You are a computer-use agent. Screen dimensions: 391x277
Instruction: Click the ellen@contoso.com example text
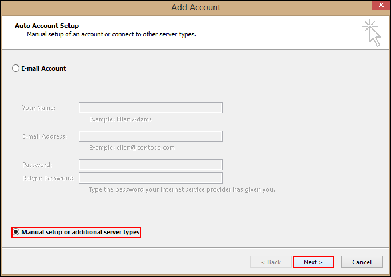click(x=132, y=148)
